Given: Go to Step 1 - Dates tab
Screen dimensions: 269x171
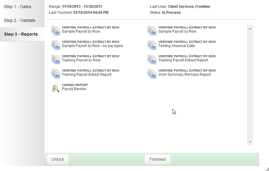Looking at the screenshot, I should (17, 7).
